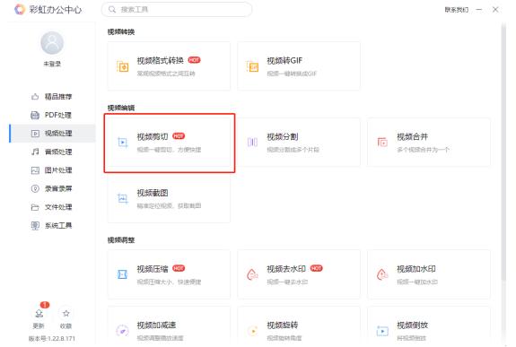Click the 更新 update icon
The width and height of the screenshot is (516, 347).
pyautogui.click(x=39, y=314)
